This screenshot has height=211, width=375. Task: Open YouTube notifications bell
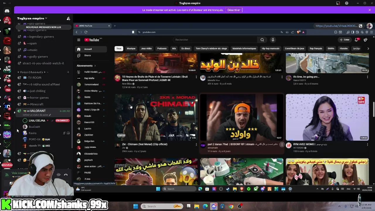pyautogui.click(x=357, y=40)
